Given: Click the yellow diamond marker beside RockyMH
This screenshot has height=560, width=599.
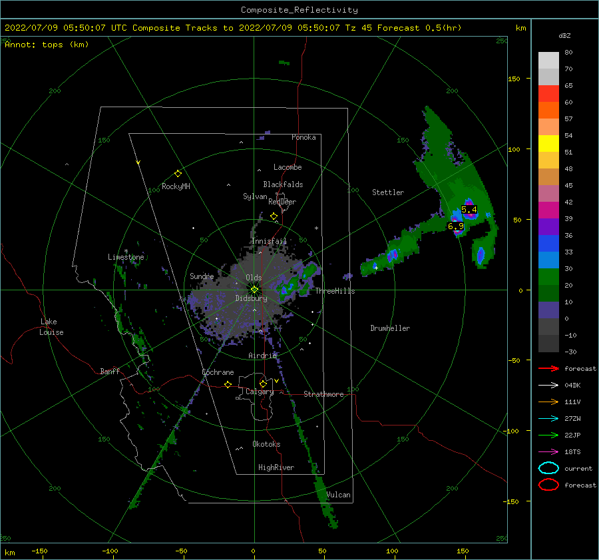Looking at the screenshot, I should [178, 174].
